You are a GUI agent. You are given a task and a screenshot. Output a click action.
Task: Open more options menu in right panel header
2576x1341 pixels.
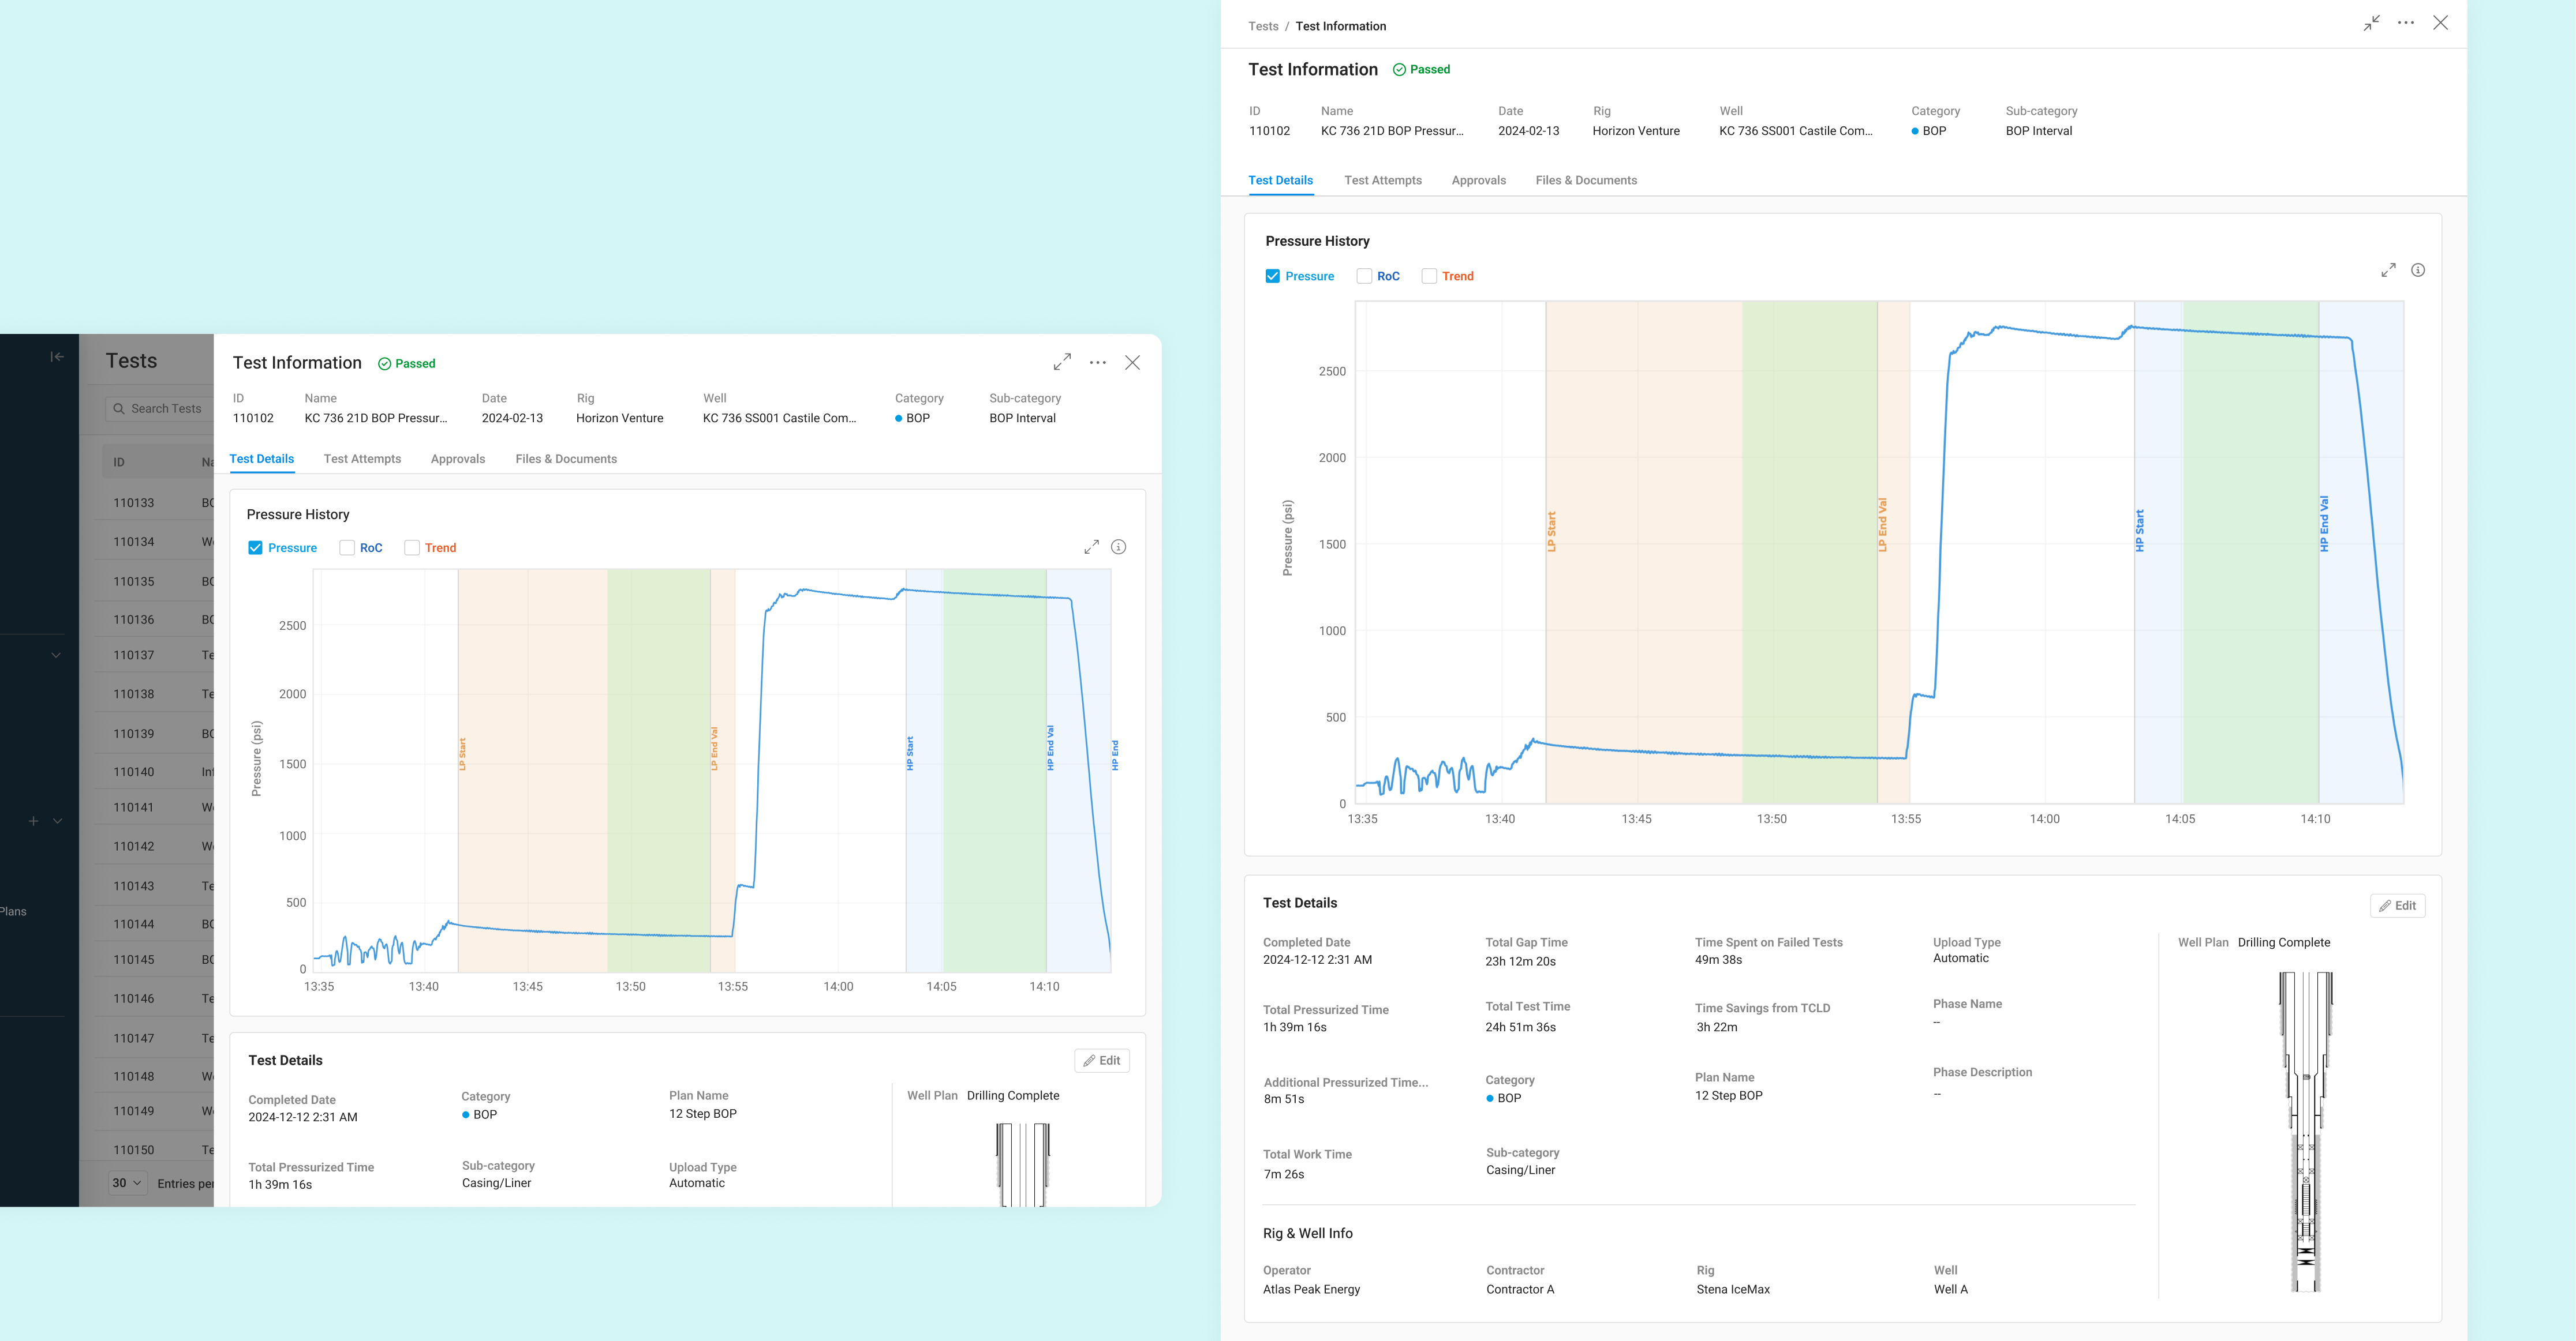(x=2406, y=23)
